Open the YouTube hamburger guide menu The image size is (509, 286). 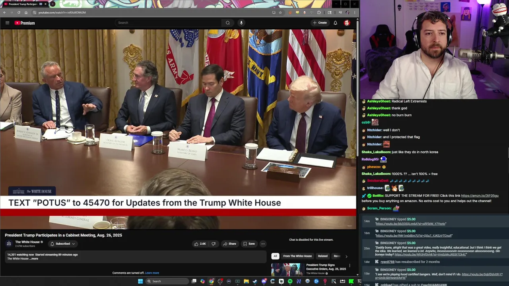[7, 23]
